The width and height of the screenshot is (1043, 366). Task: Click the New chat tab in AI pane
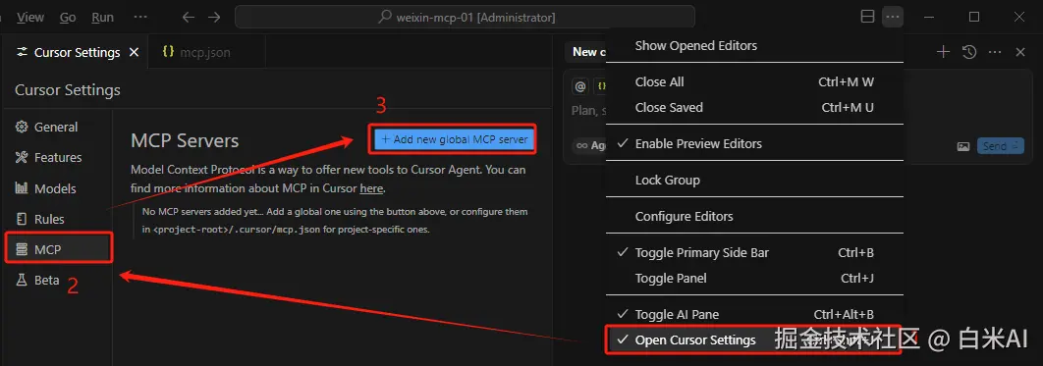pos(586,52)
